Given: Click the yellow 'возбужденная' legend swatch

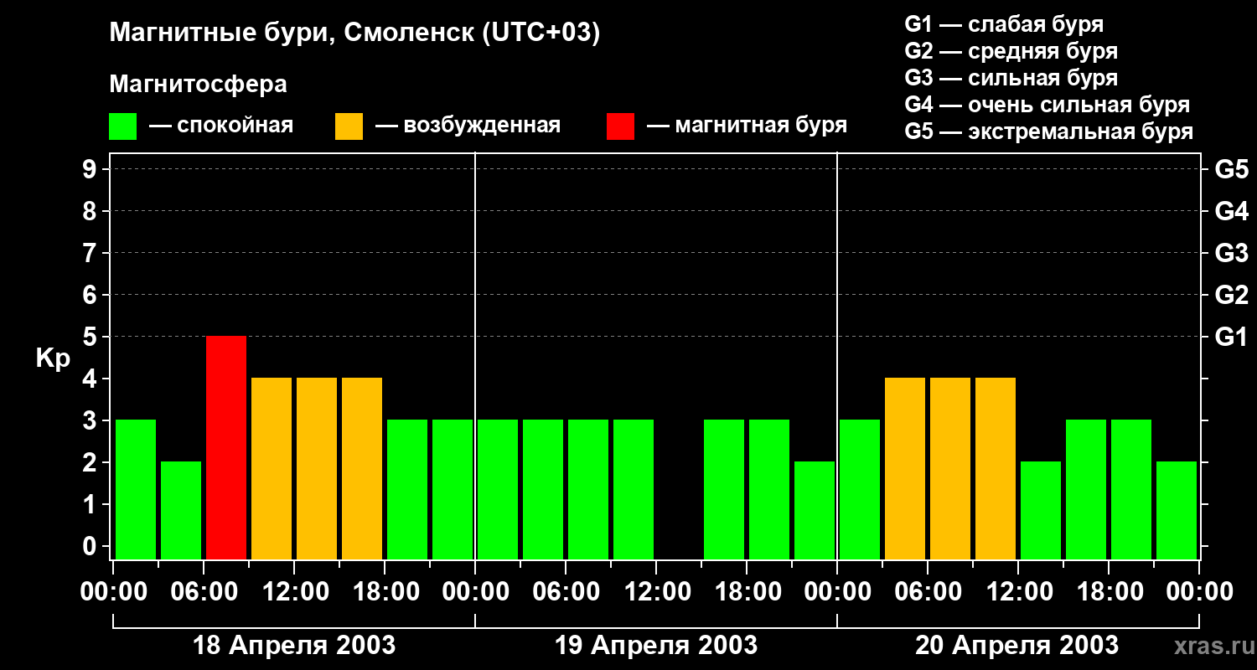Looking at the screenshot, I should tap(349, 126).
